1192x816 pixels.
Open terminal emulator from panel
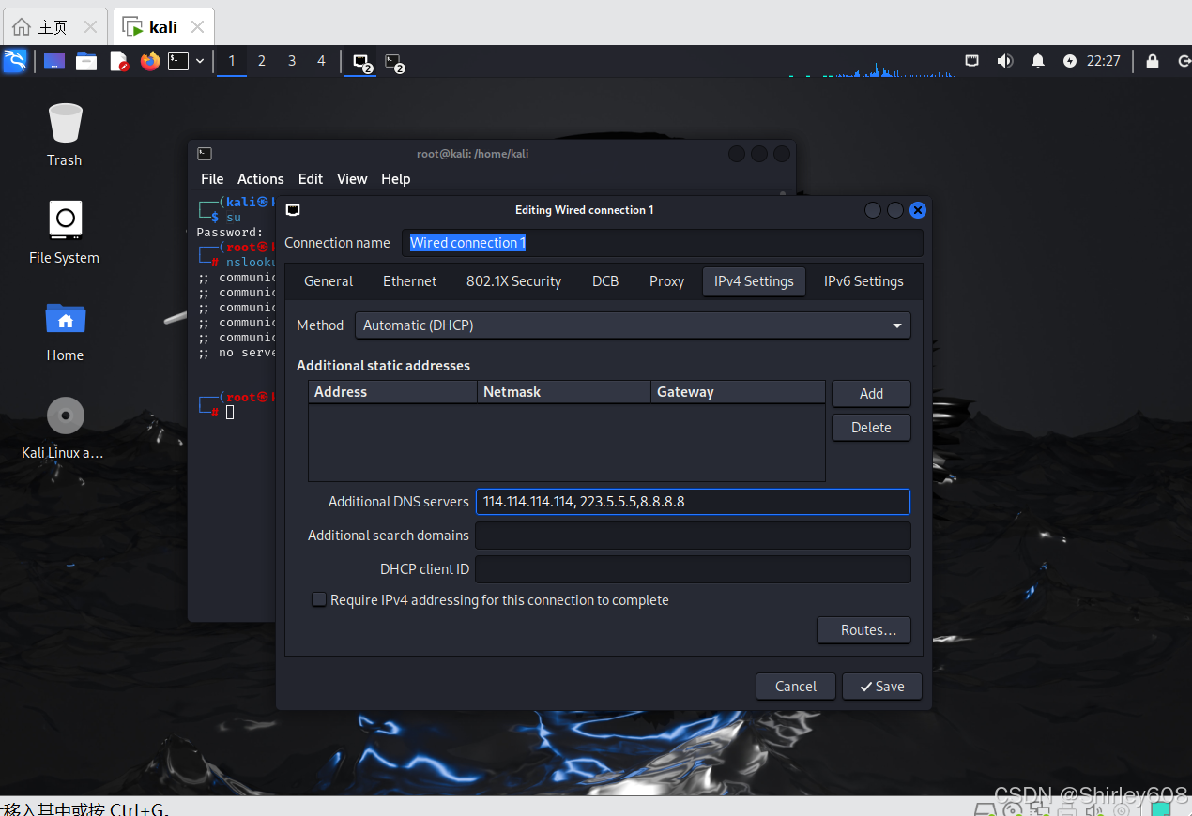178,61
